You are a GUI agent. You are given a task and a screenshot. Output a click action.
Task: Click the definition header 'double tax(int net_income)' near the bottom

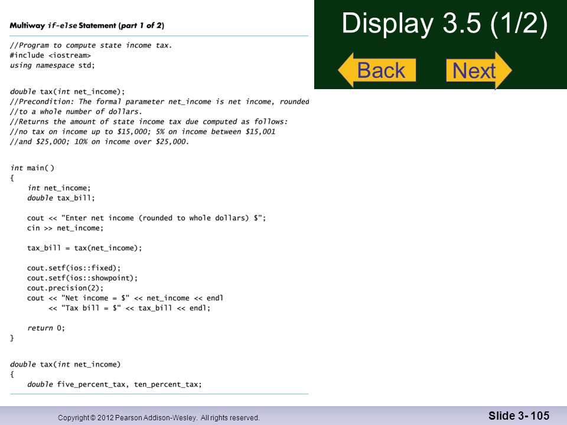65,365
